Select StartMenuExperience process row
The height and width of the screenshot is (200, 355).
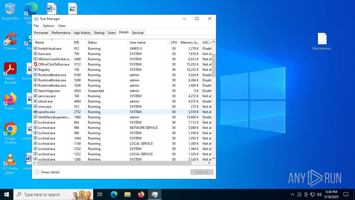[122, 117]
